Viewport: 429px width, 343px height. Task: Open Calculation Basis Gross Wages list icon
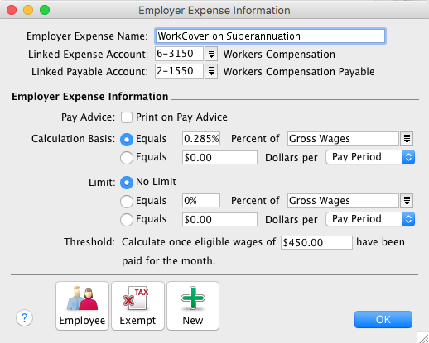(407, 139)
